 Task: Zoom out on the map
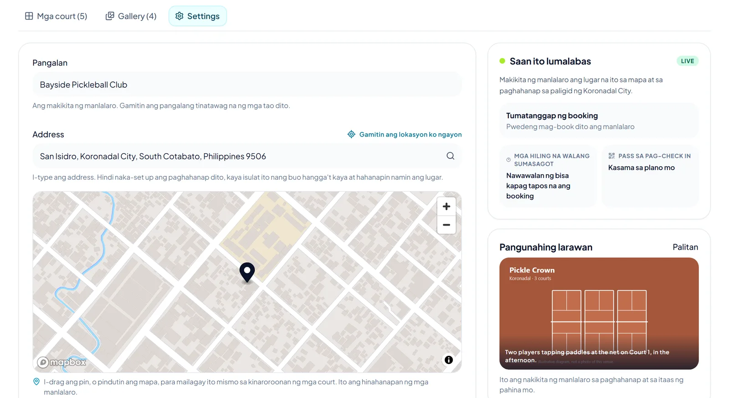click(447, 225)
